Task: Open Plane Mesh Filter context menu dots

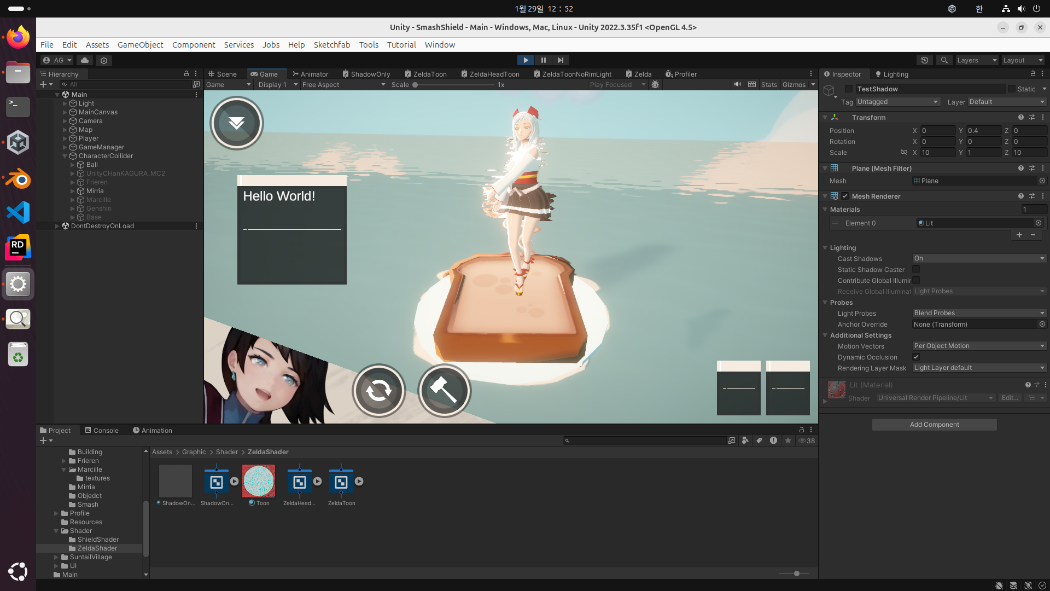Action: [1043, 168]
